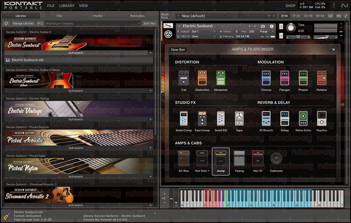Click the Library or Company search field
351x223 pixels.
(x=93, y=23)
